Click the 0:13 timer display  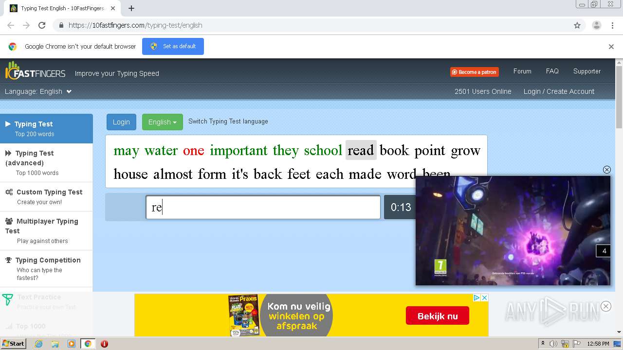[400, 208]
